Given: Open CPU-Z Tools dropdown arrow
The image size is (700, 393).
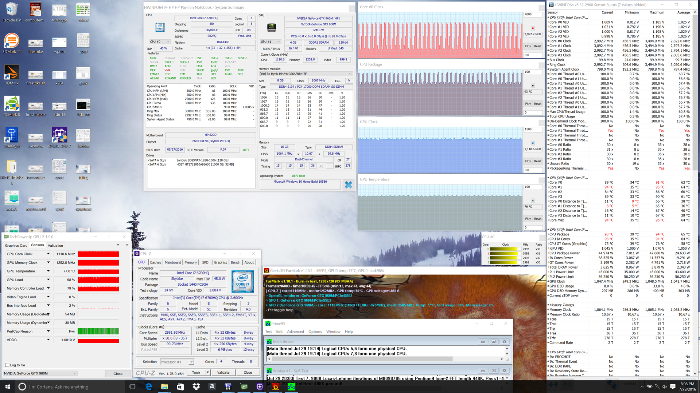Looking at the screenshot, I should click(207, 372).
